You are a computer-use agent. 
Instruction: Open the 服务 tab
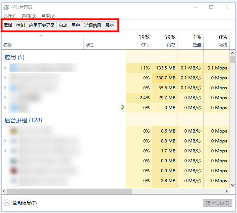pyautogui.click(x=110, y=26)
